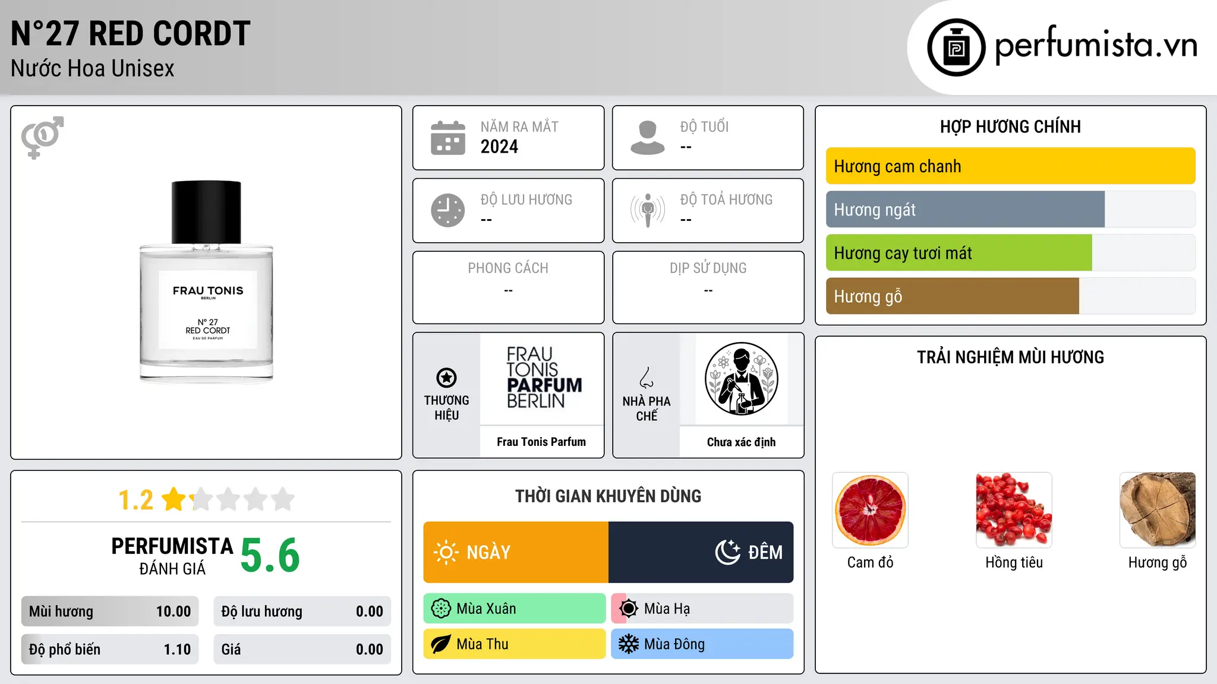This screenshot has height=684, width=1217.
Task: Click the sillage icon beside Độ toả hương
Action: 648,210
